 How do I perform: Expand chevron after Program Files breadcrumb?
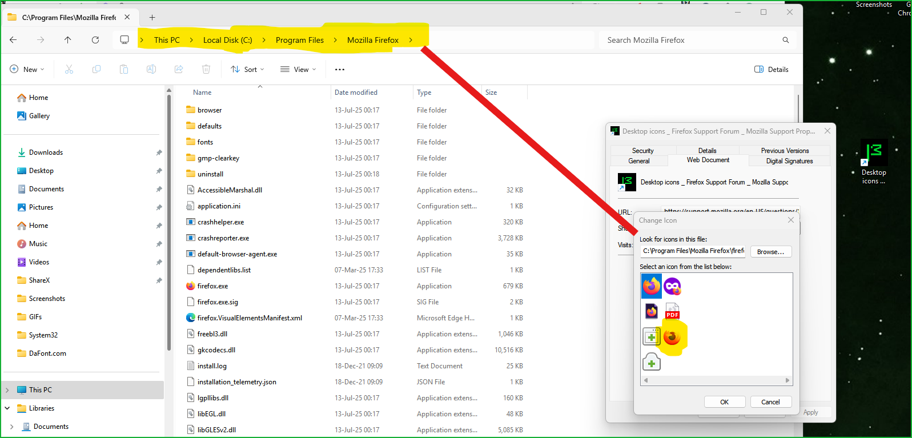[x=335, y=40]
